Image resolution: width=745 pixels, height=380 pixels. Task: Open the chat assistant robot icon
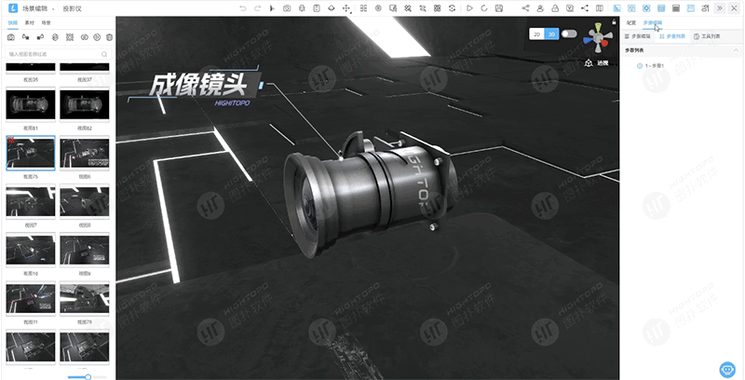(727, 369)
